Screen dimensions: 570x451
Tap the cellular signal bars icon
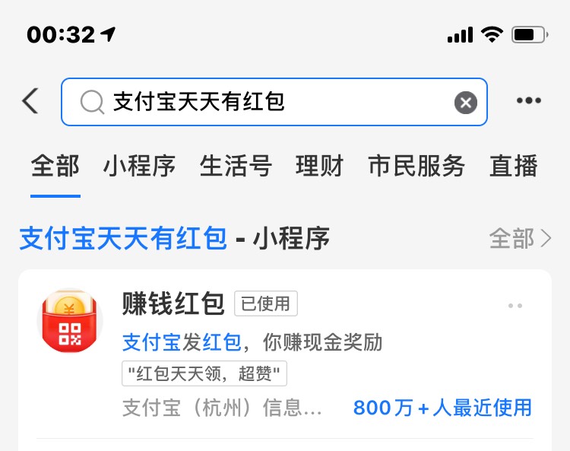pyautogui.click(x=460, y=34)
